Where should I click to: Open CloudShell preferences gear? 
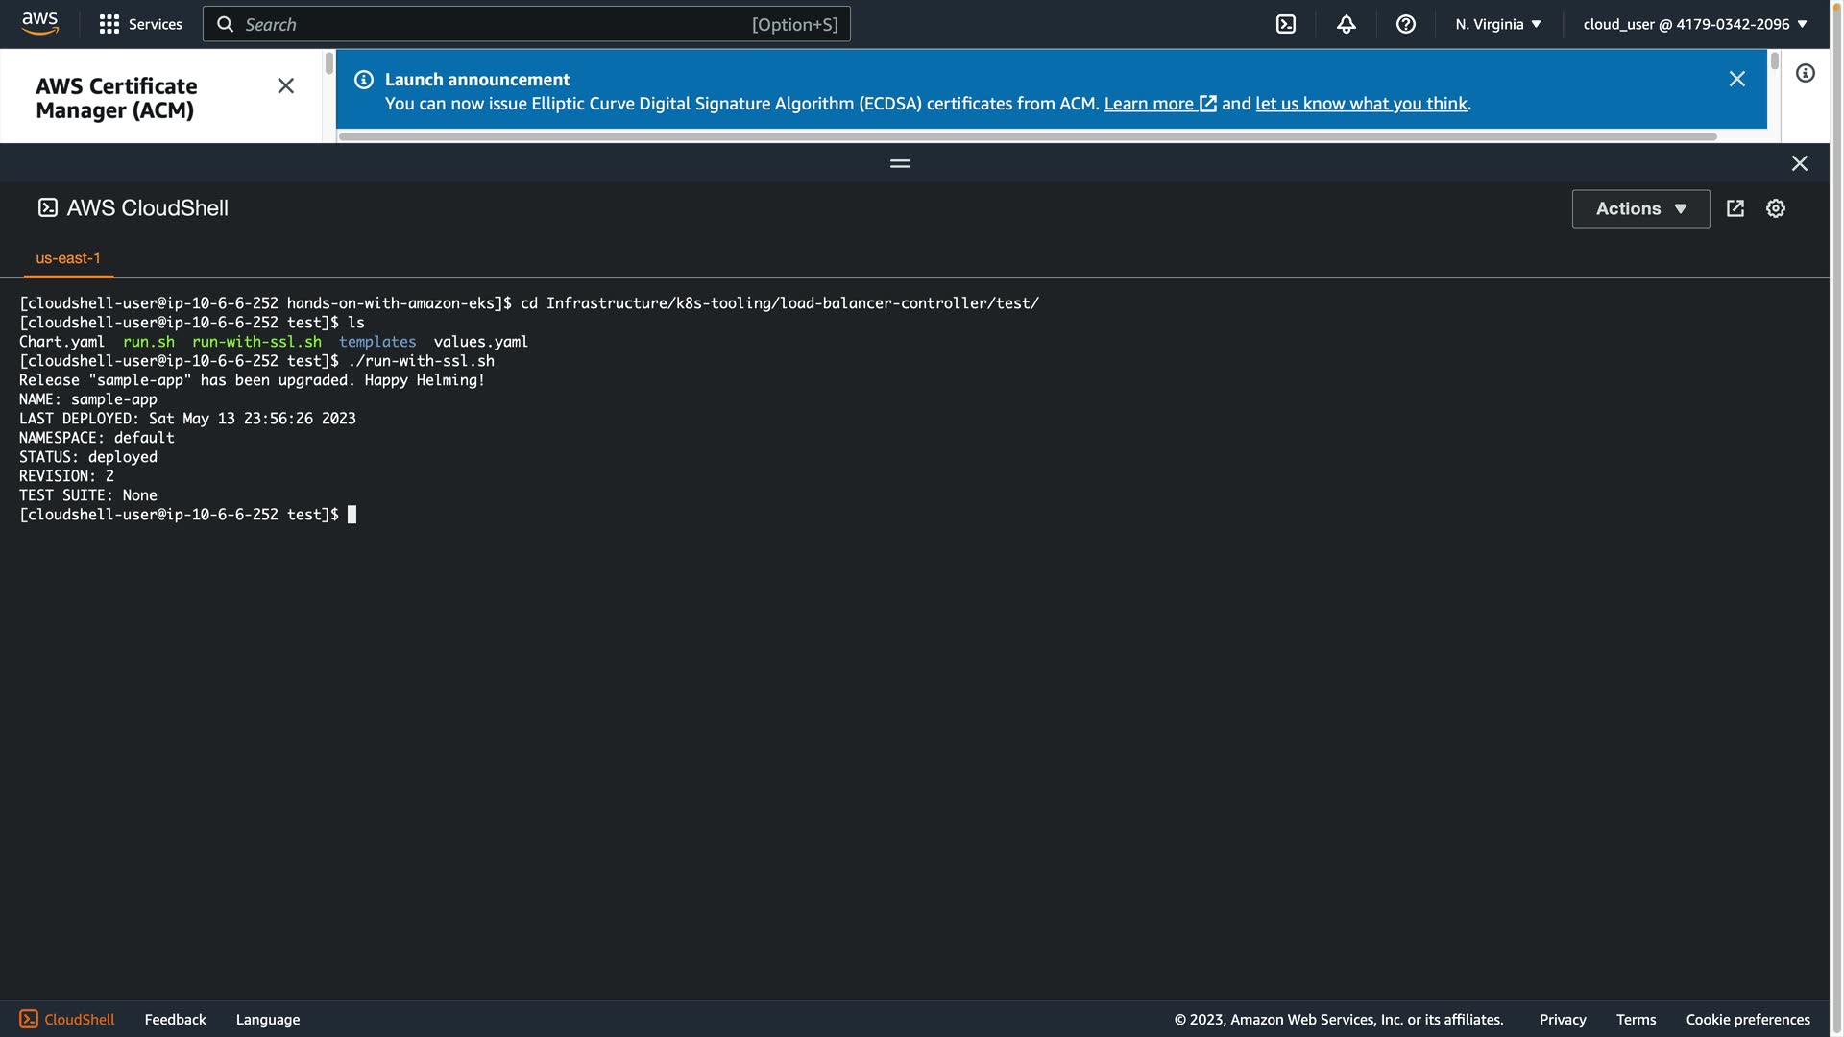tap(1775, 208)
